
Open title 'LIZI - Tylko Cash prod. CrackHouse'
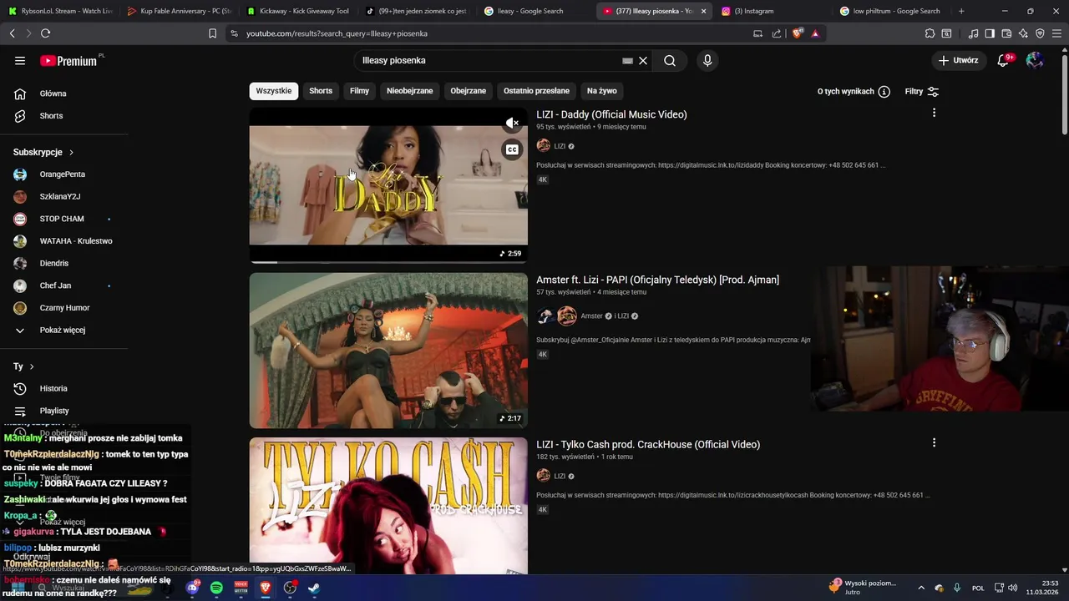[x=648, y=444]
